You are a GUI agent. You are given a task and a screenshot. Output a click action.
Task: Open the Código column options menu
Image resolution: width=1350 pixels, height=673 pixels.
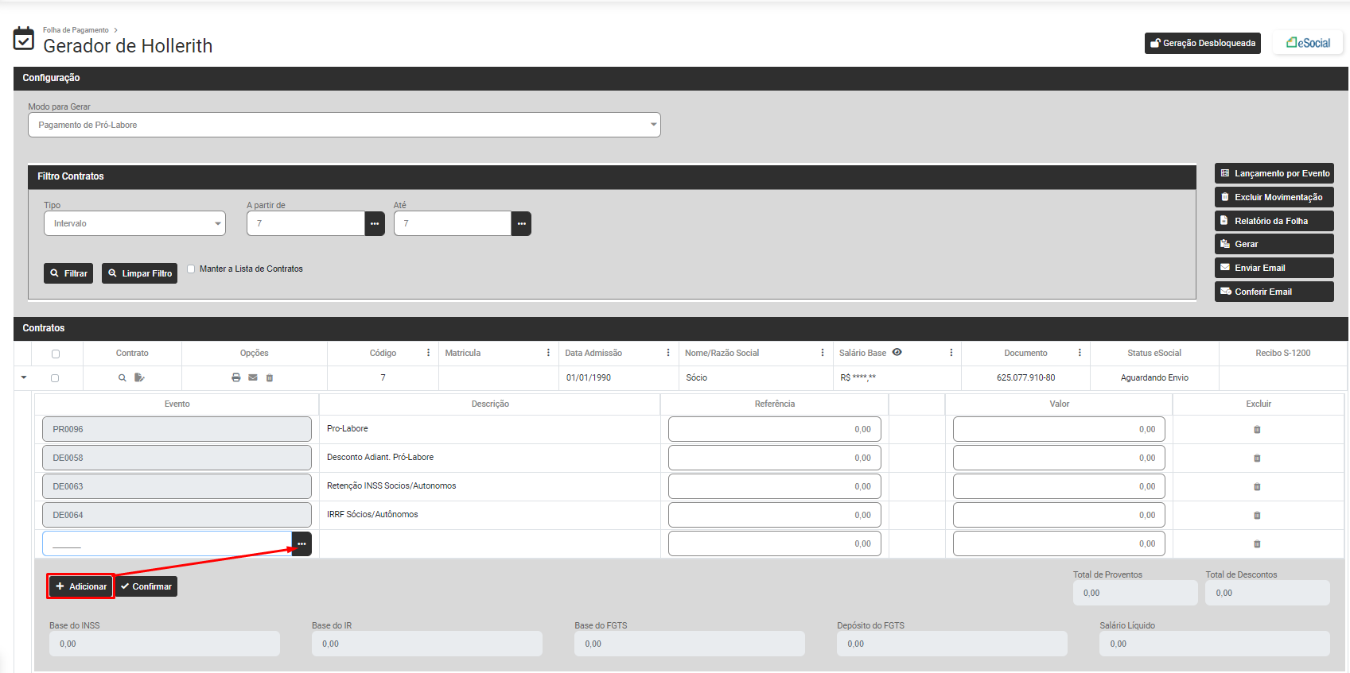[x=428, y=353]
